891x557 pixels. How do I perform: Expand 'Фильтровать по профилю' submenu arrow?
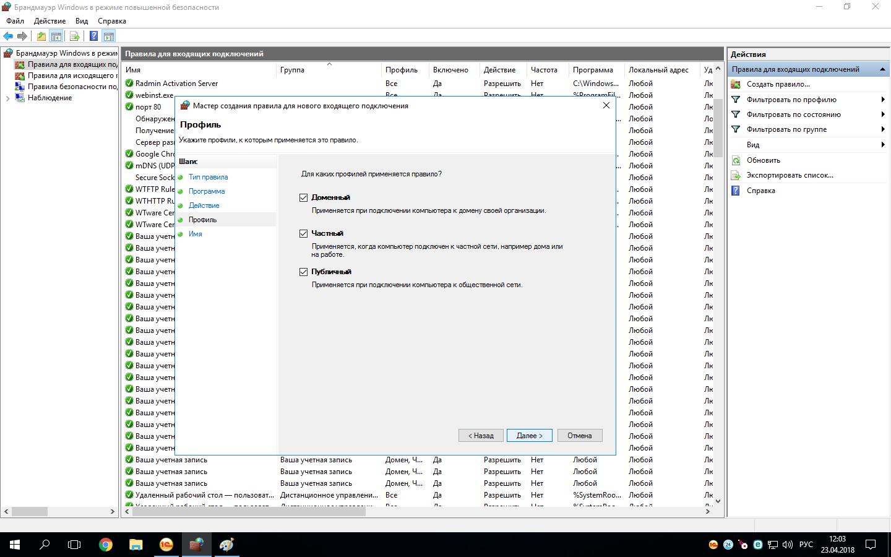[x=883, y=100]
